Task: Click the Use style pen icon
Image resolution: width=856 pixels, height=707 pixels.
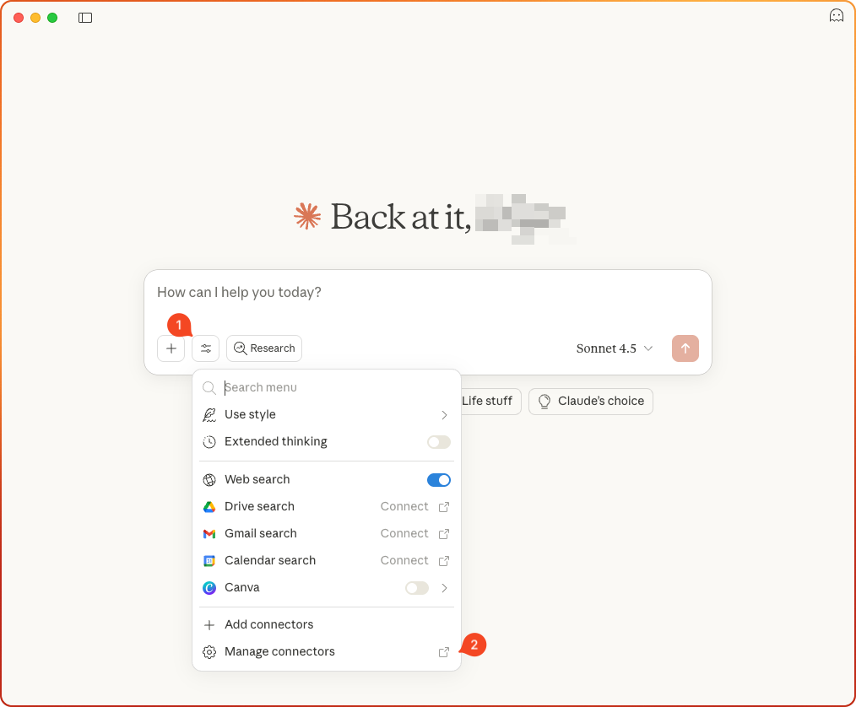Action: pyautogui.click(x=209, y=414)
